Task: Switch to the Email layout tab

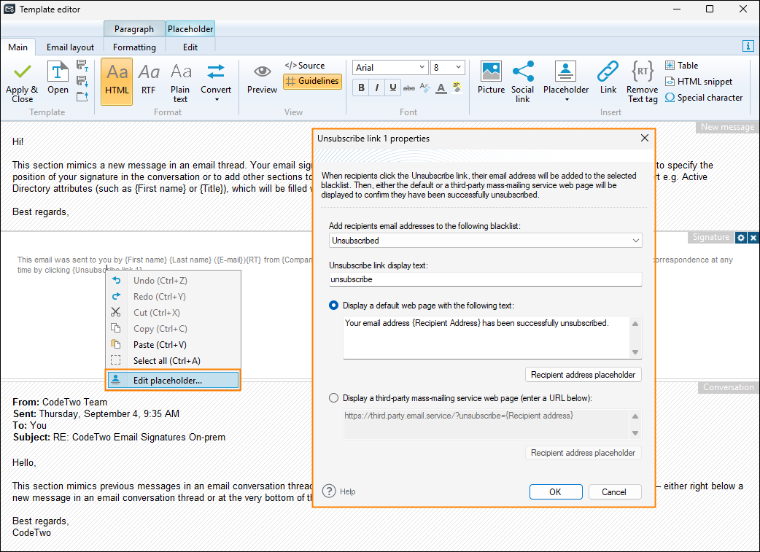Action: (x=70, y=47)
